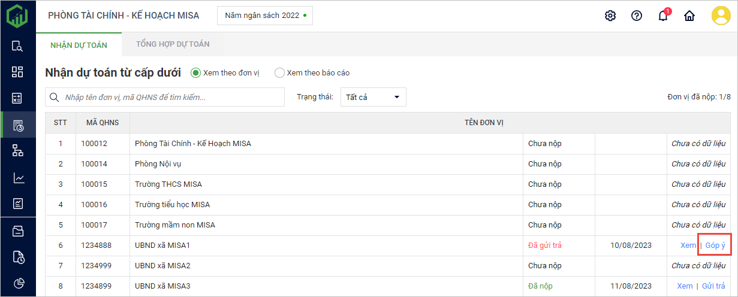Click 'Xem' link for UBND xã MISA3
Screen dimensions: 738x297
pos(685,286)
